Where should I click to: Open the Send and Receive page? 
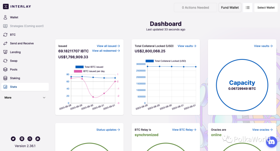tap(25, 43)
